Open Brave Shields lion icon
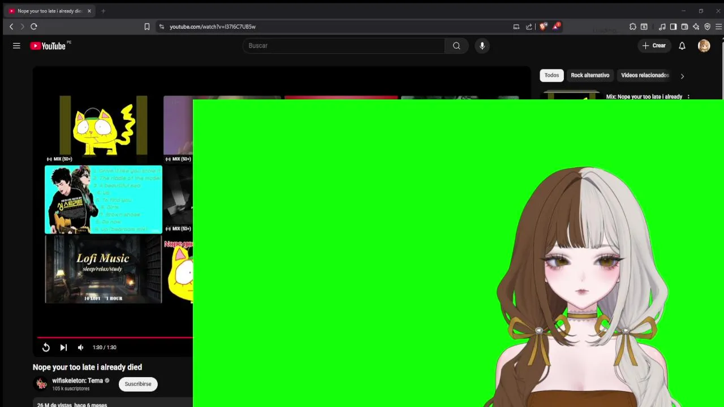Image resolution: width=724 pixels, height=407 pixels. click(543, 27)
